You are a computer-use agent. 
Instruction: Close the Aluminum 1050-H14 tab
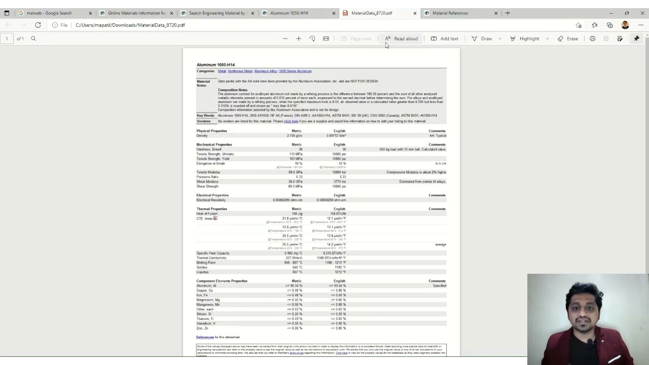[334, 13]
